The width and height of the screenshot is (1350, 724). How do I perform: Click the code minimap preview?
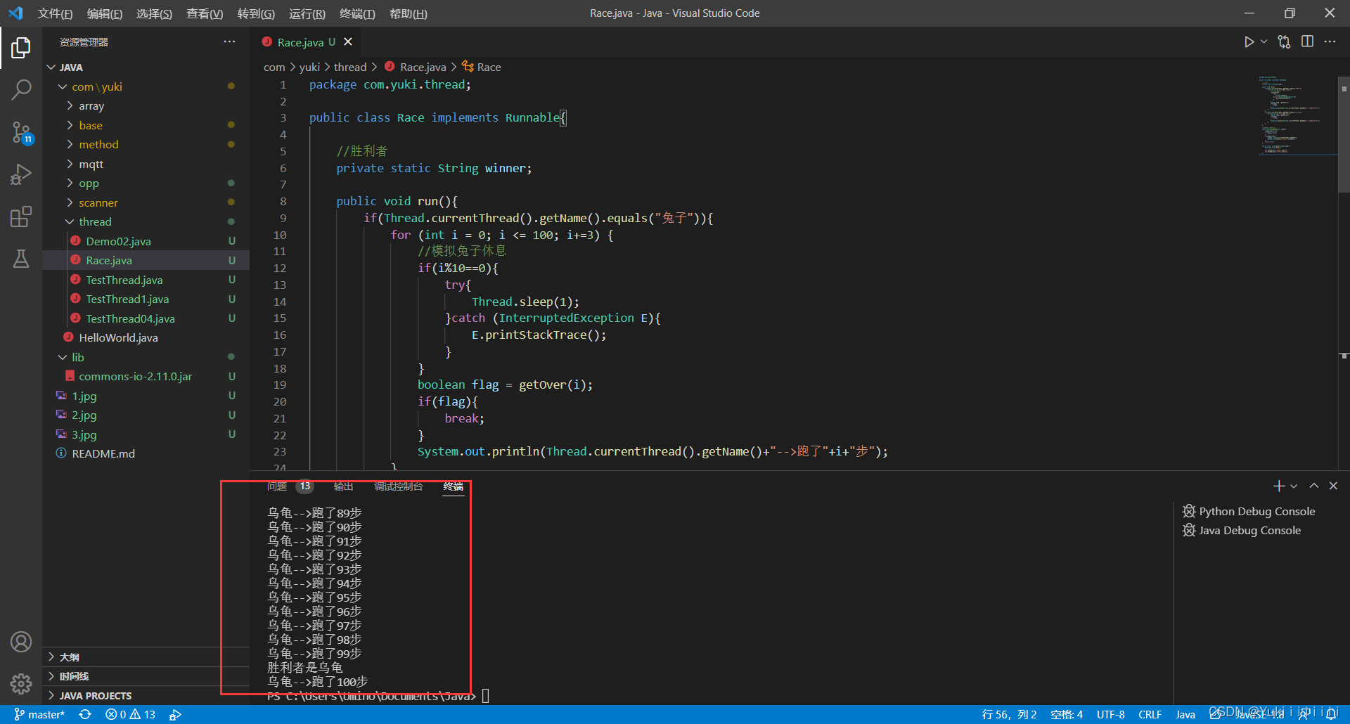[1297, 115]
